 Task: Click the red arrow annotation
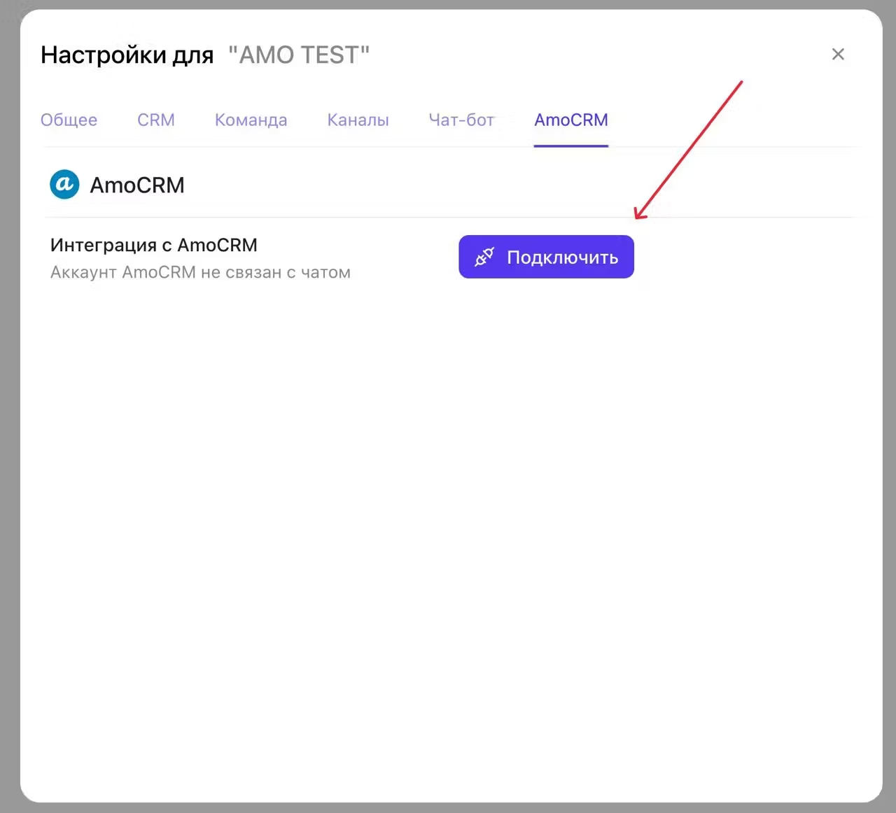689,148
